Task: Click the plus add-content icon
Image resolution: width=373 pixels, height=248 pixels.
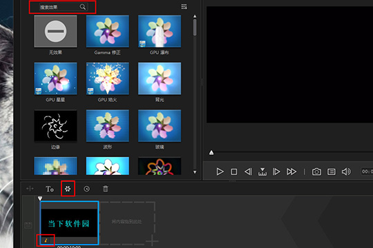Action: (152, 241)
